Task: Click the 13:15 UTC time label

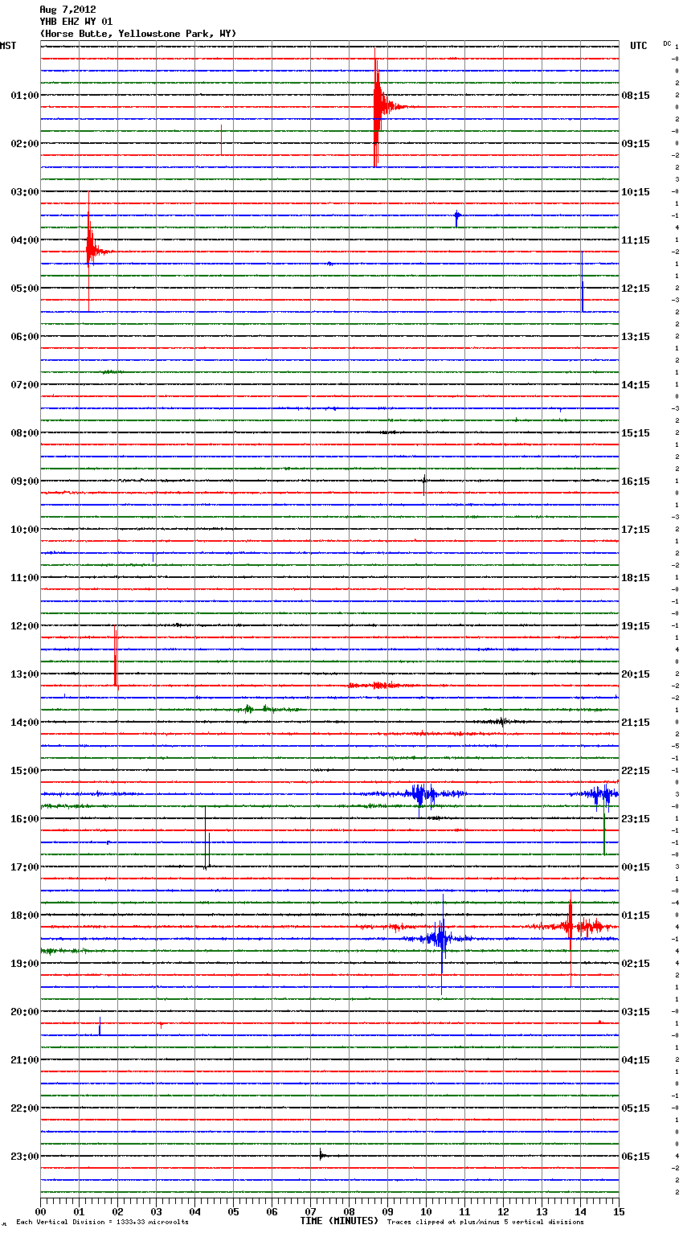Action: tap(636, 336)
